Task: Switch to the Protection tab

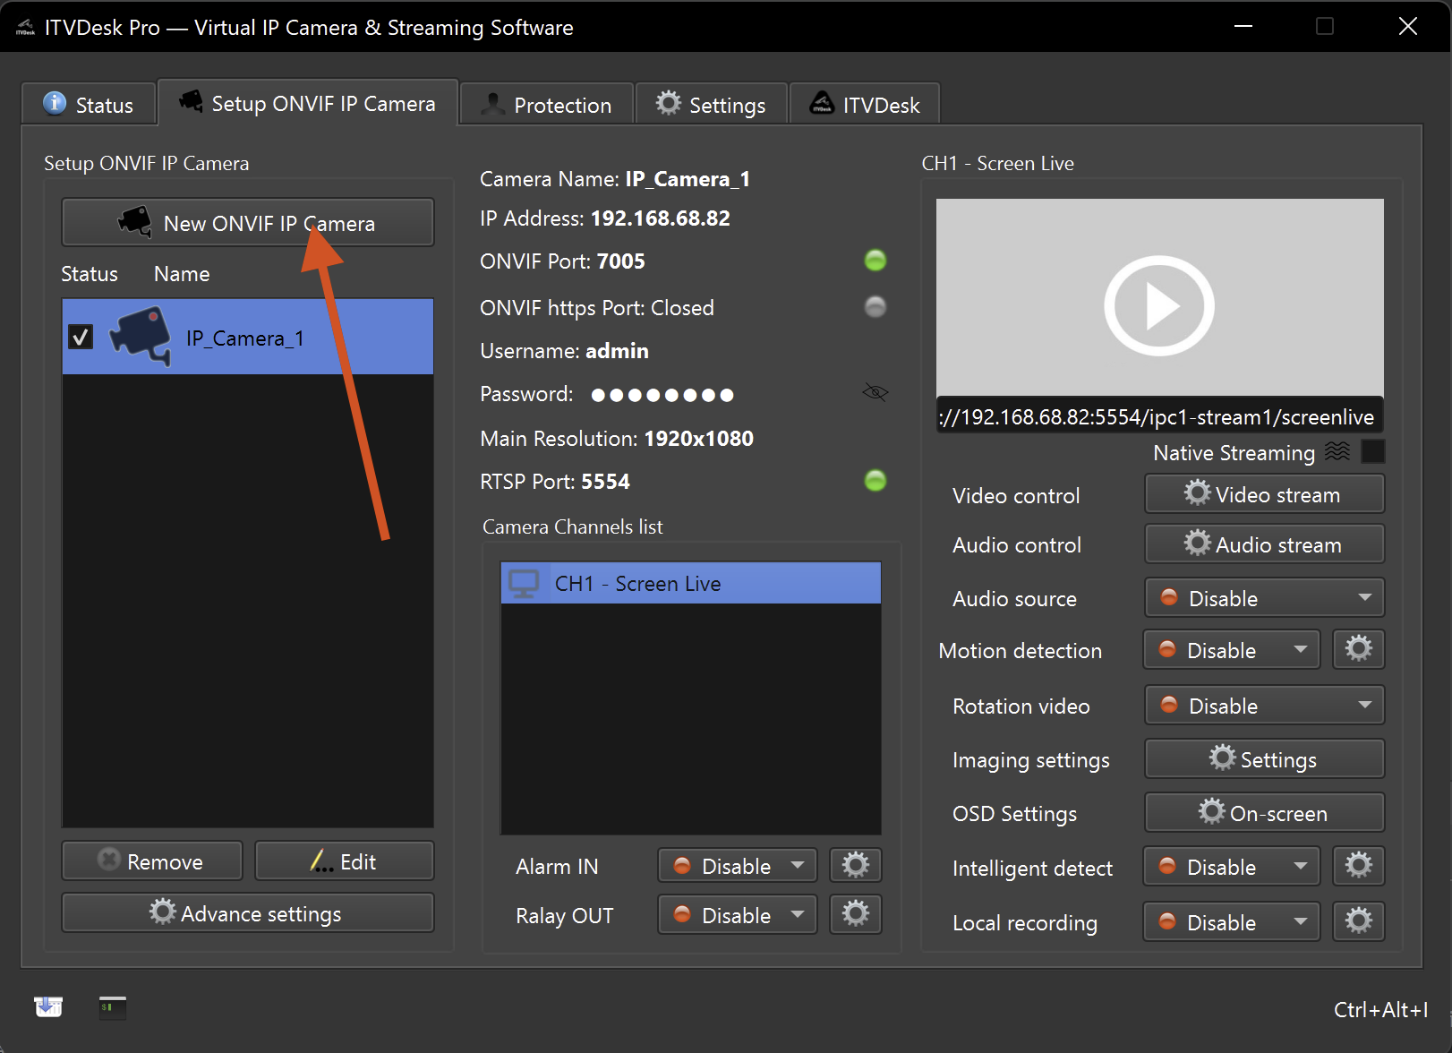Action: pos(546,105)
